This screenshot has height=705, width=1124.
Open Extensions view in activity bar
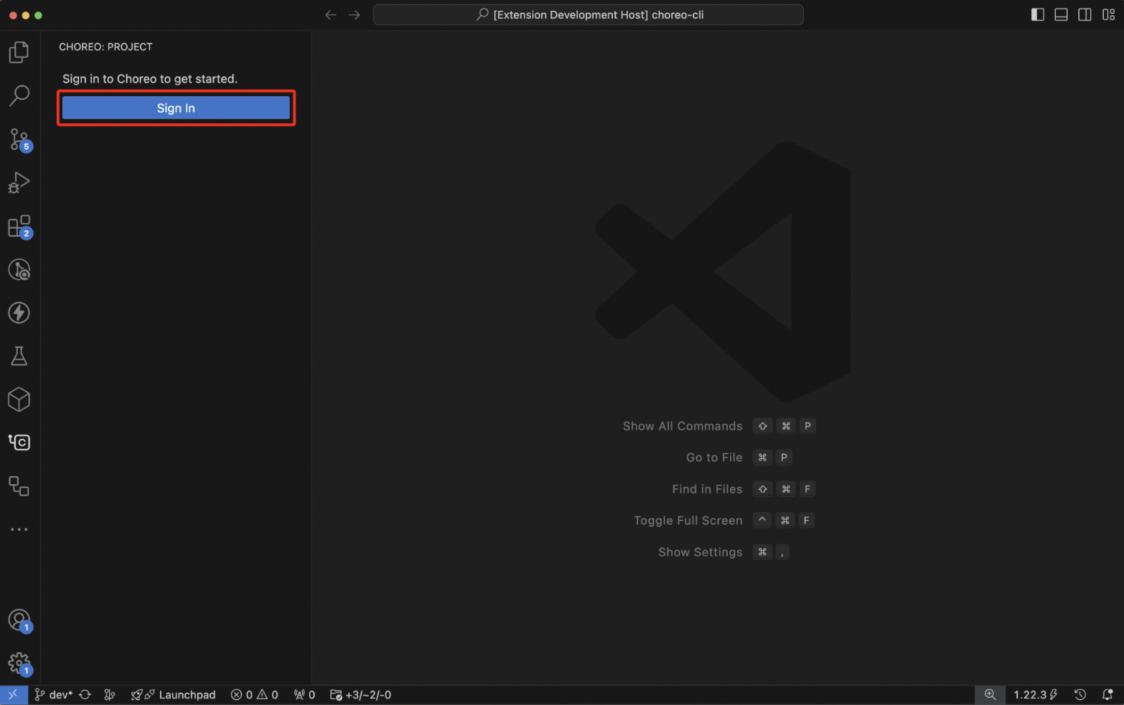[19, 227]
